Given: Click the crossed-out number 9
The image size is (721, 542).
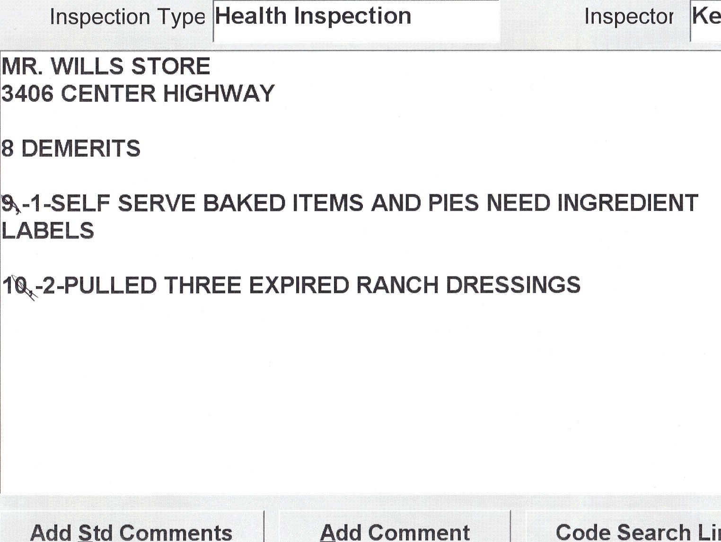Looking at the screenshot, I should (x=9, y=203).
